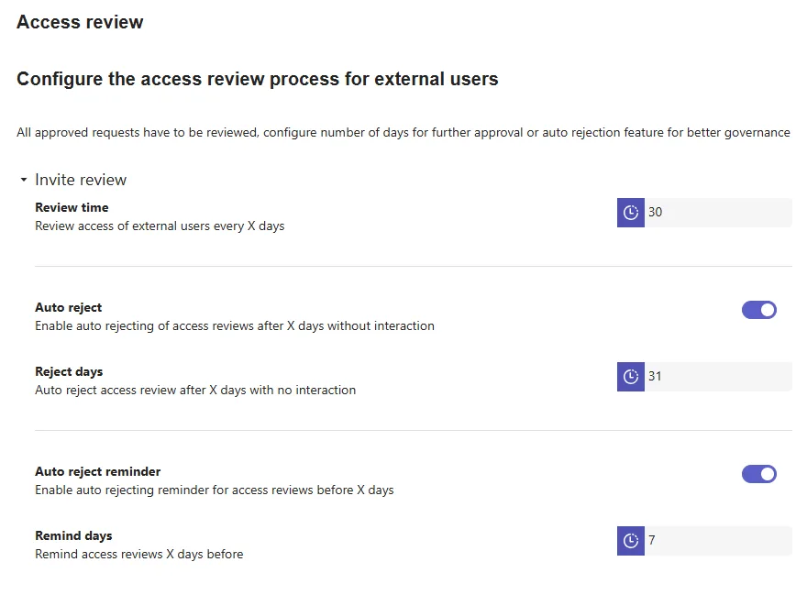
Task: Disable the Auto reject toggle
Action: [758, 310]
